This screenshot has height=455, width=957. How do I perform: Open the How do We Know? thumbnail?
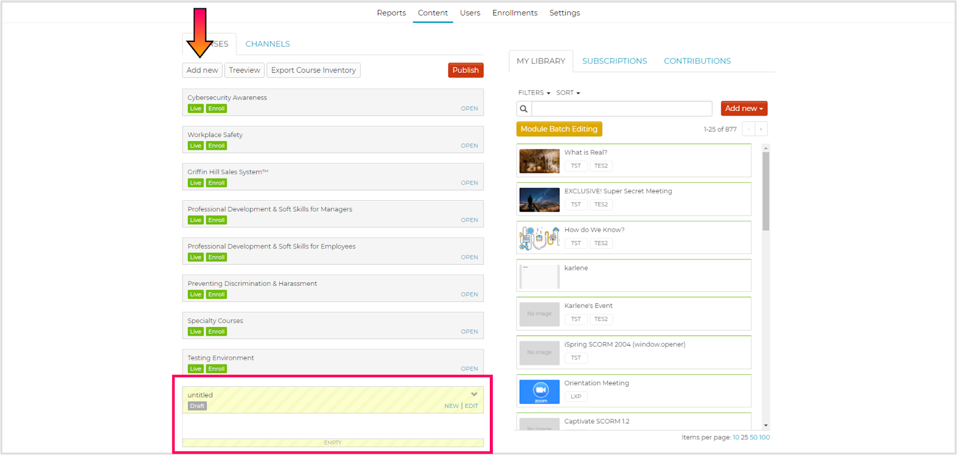coord(540,239)
